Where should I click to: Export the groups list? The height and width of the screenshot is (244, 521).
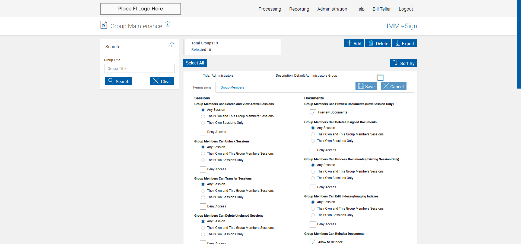click(405, 43)
